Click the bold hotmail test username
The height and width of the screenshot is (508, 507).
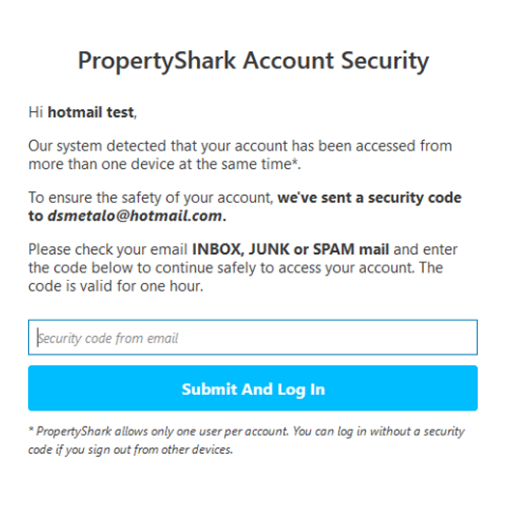tap(91, 112)
